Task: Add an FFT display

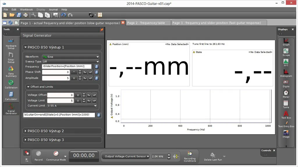Action: [286, 63]
